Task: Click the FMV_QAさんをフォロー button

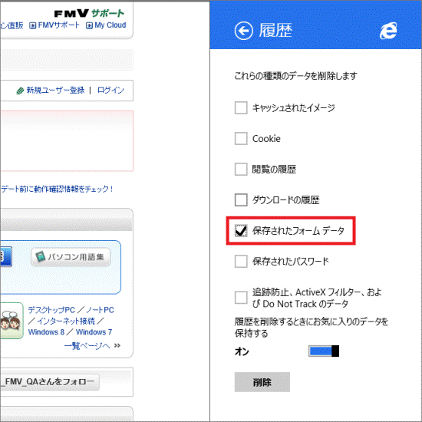Action: pos(50,381)
